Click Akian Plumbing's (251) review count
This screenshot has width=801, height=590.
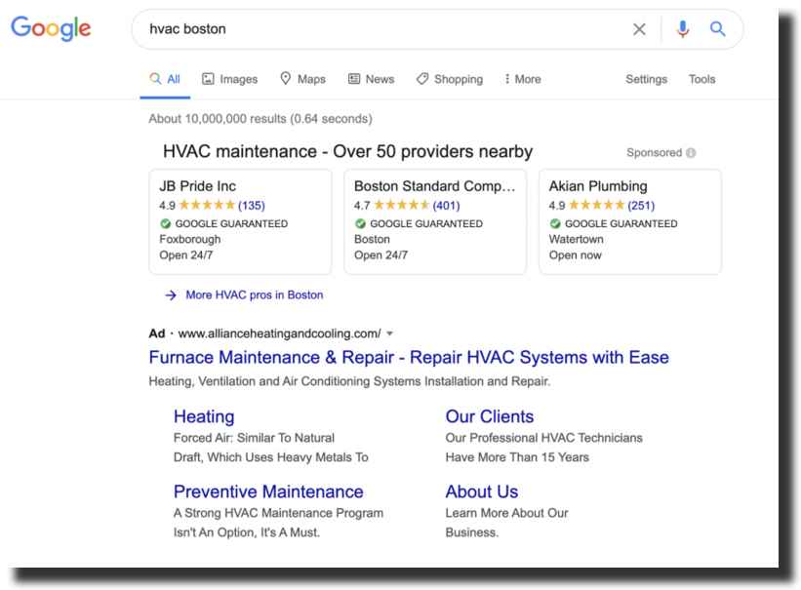[641, 206]
